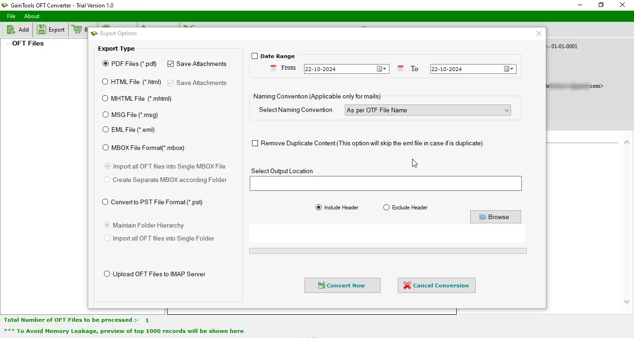Choose Exclude Header option
Viewport: 634px width, 338px height.
386,208
